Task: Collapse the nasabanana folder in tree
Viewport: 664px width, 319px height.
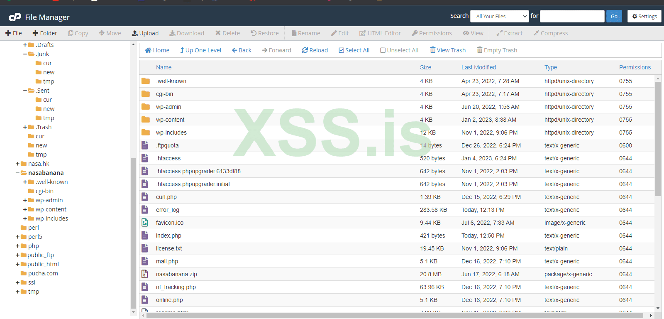Action: coord(17,173)
